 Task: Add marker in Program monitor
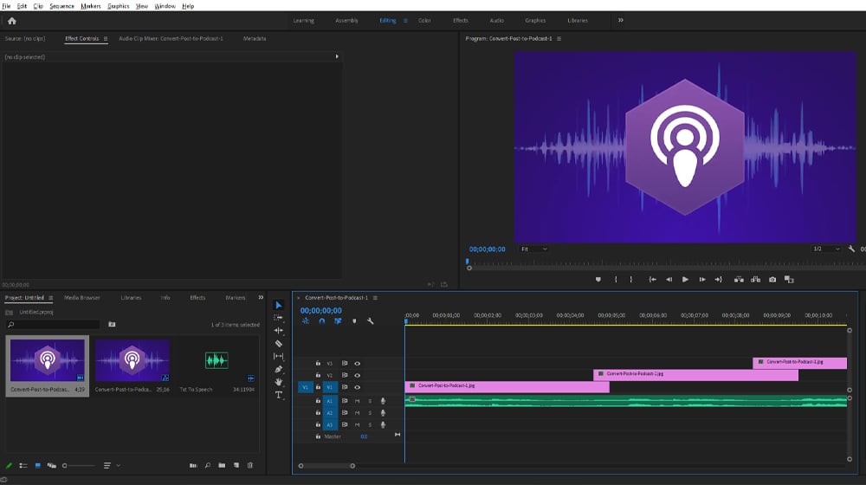pyautogui.click(x=598, y=280)
